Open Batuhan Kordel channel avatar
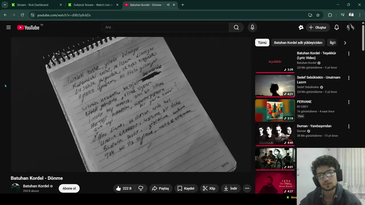Viewport: 365px width, 205px height. [x=15, y=188]
